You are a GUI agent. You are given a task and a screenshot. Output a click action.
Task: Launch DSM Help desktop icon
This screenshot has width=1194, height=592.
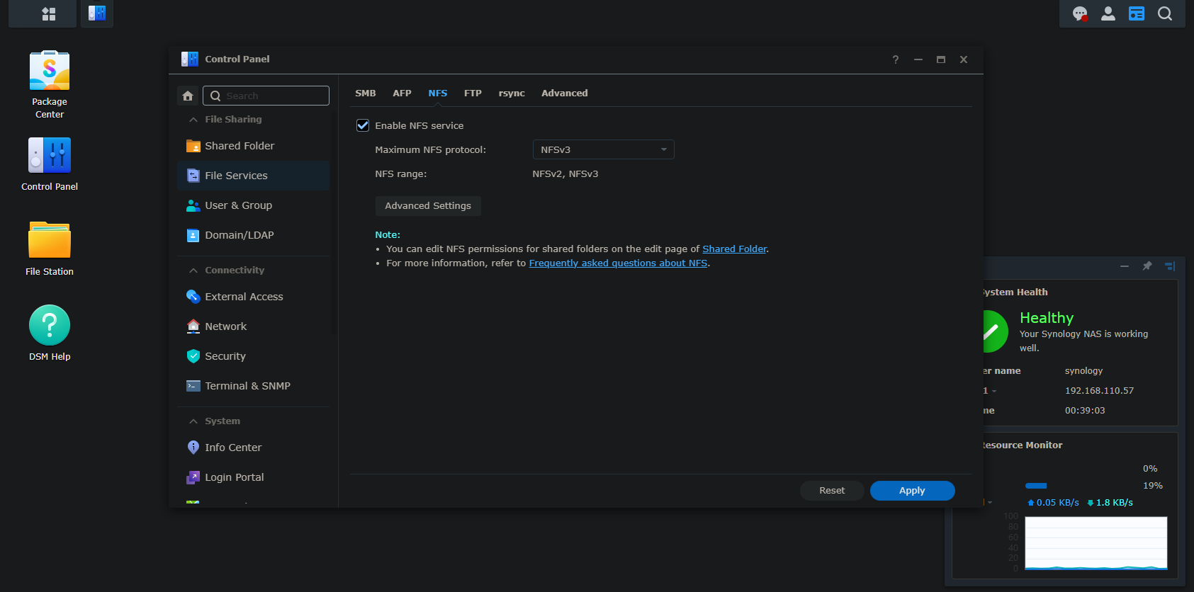pos(50,326)
